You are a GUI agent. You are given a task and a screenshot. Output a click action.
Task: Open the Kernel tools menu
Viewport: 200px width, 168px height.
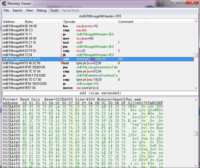[x=71, y=10]
